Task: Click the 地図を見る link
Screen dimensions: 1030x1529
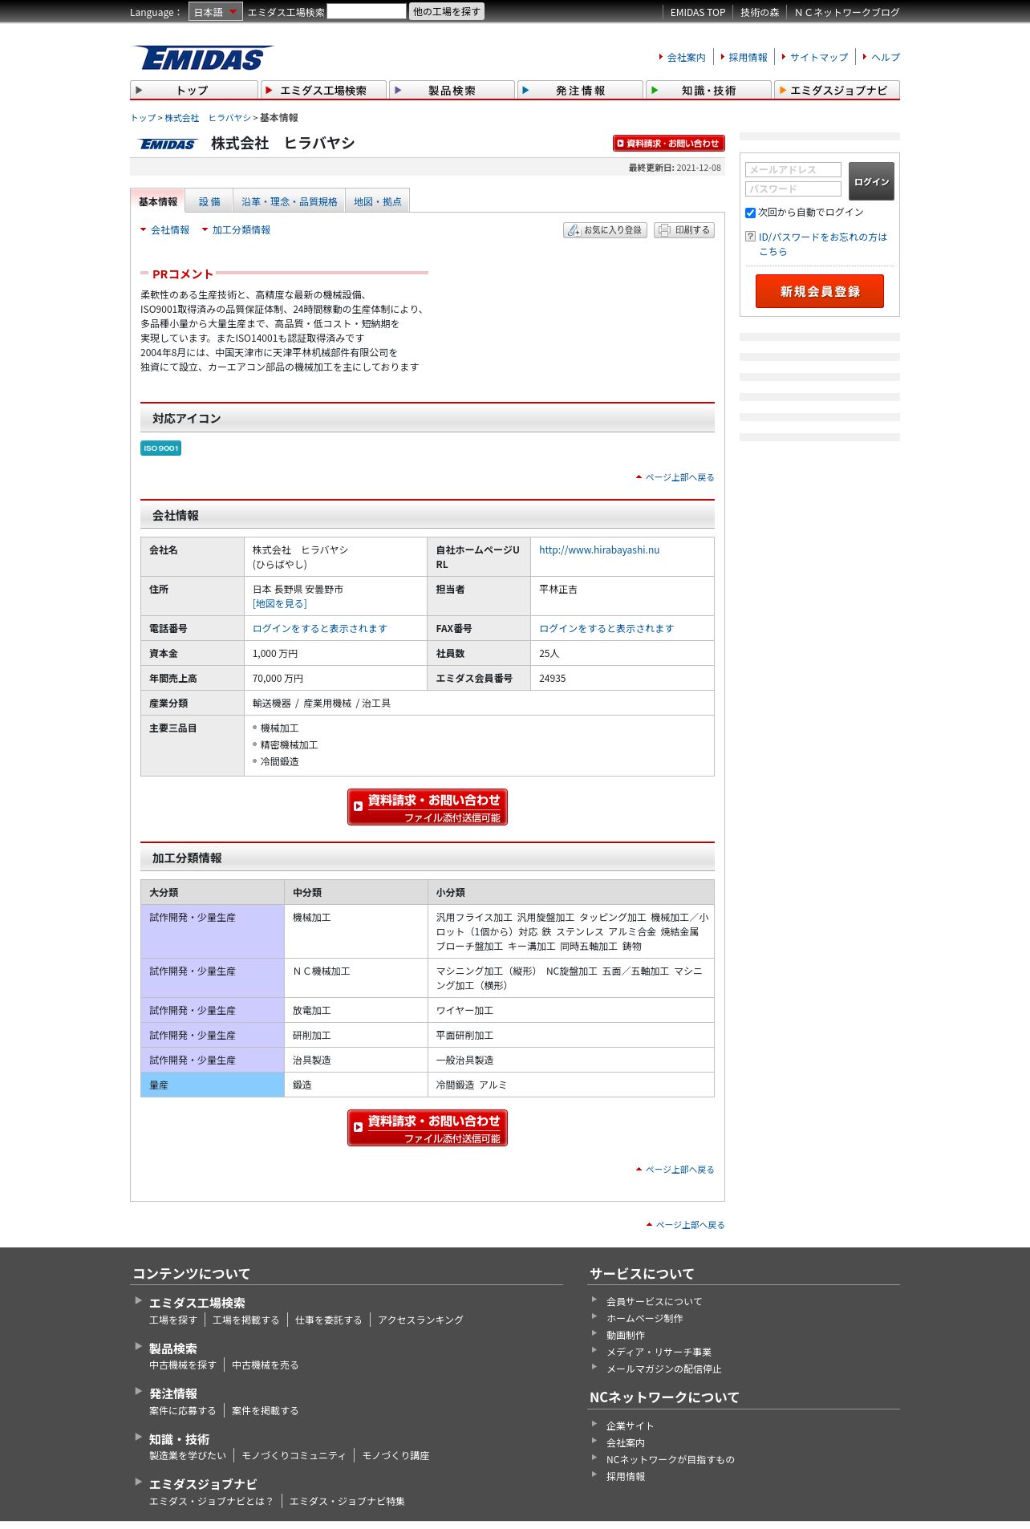Action: (x=280, y=604)
